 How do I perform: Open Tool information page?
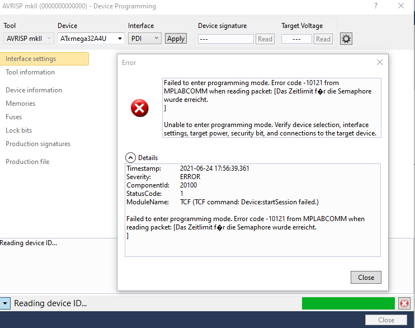click(30, 72)
